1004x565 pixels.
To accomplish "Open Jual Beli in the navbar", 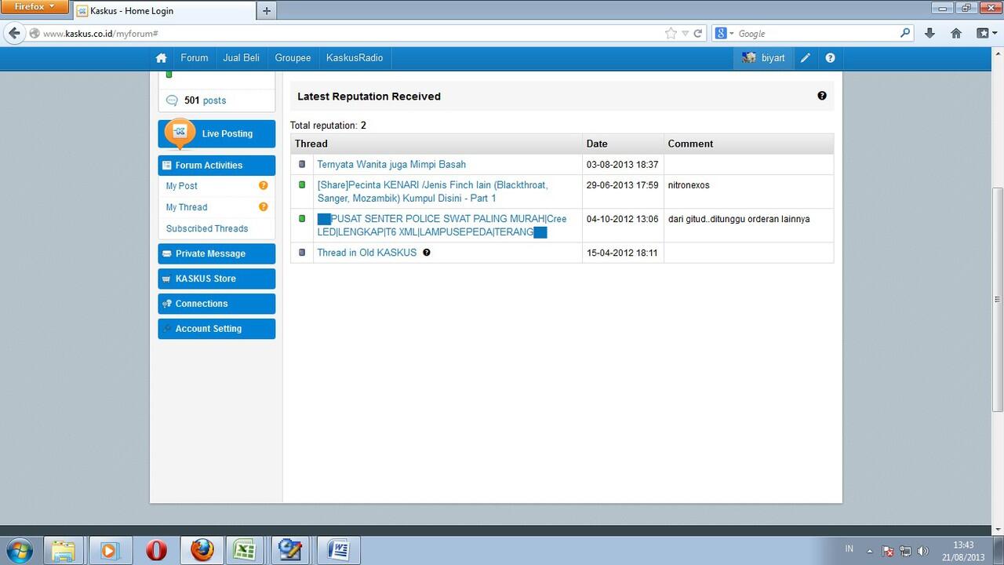I will click(242, 58).
